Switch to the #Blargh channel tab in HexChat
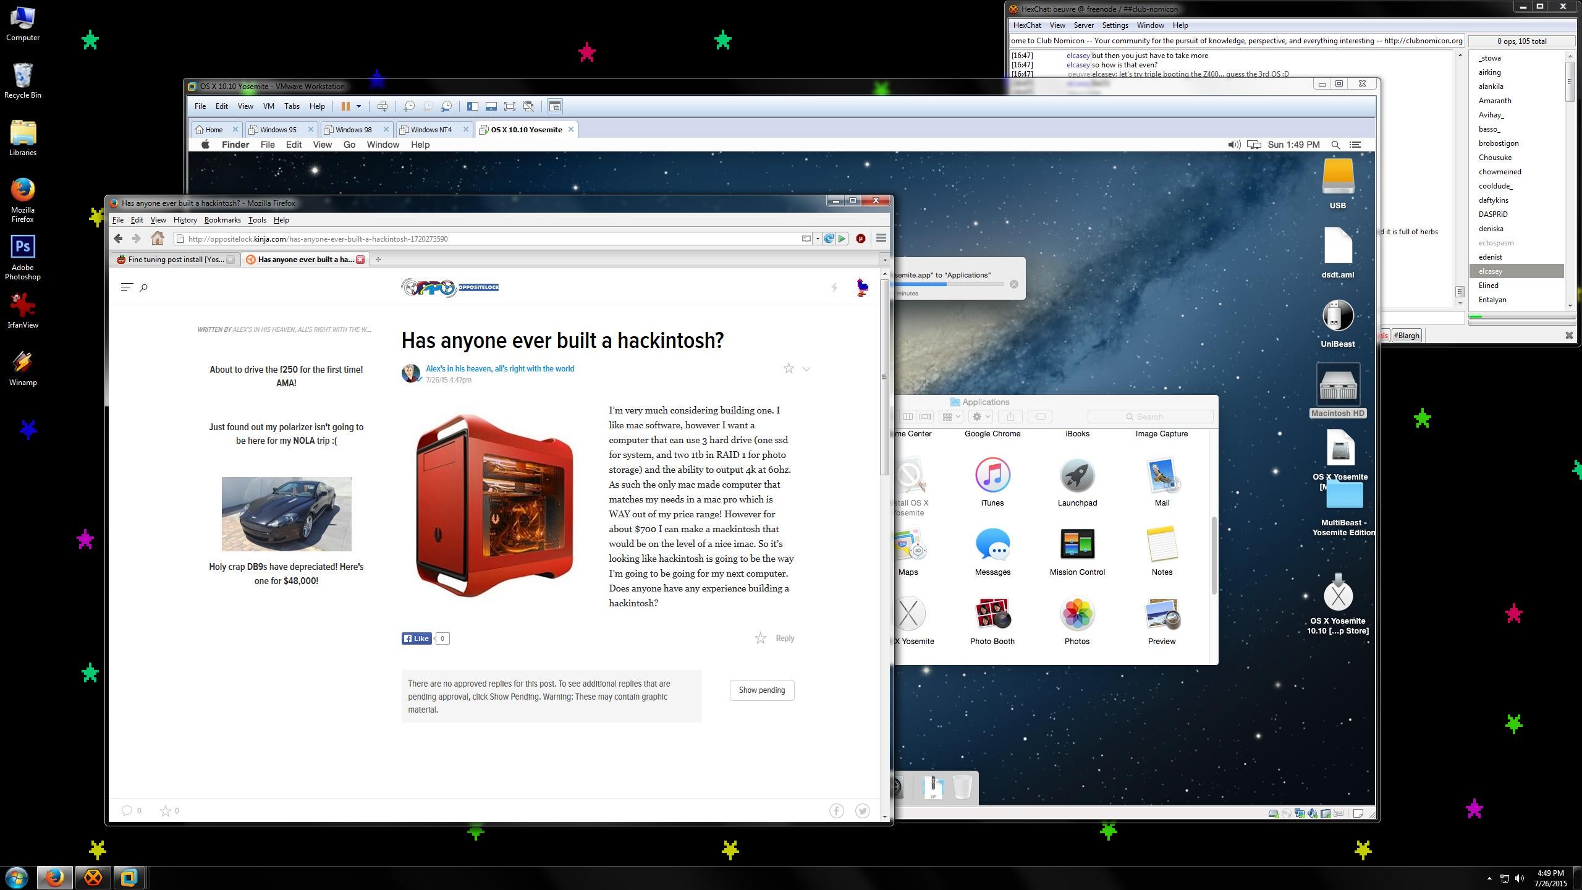This screenshot has width=1582, height=890. click(1407, 336)
